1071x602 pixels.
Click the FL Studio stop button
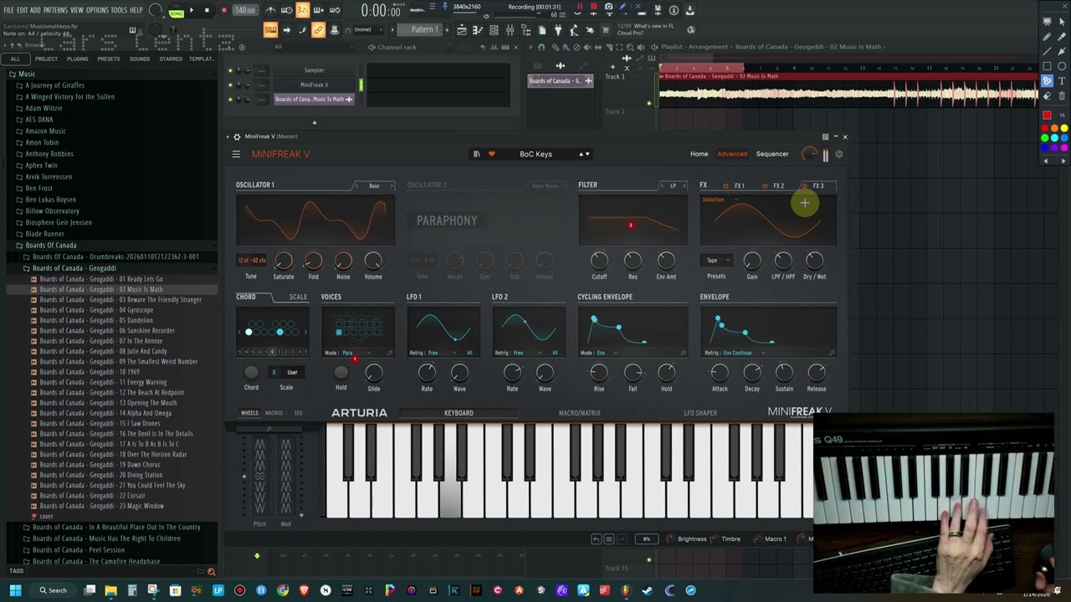click(208, 10)
